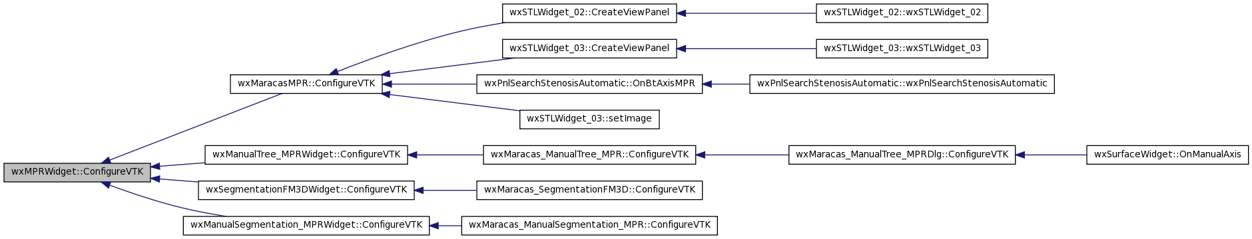Screen dimensions: 1252x239
Task: Open wxMaracas_ManualSegmentation_MPR::ConfigureVTK node
Action: (589, 225)
